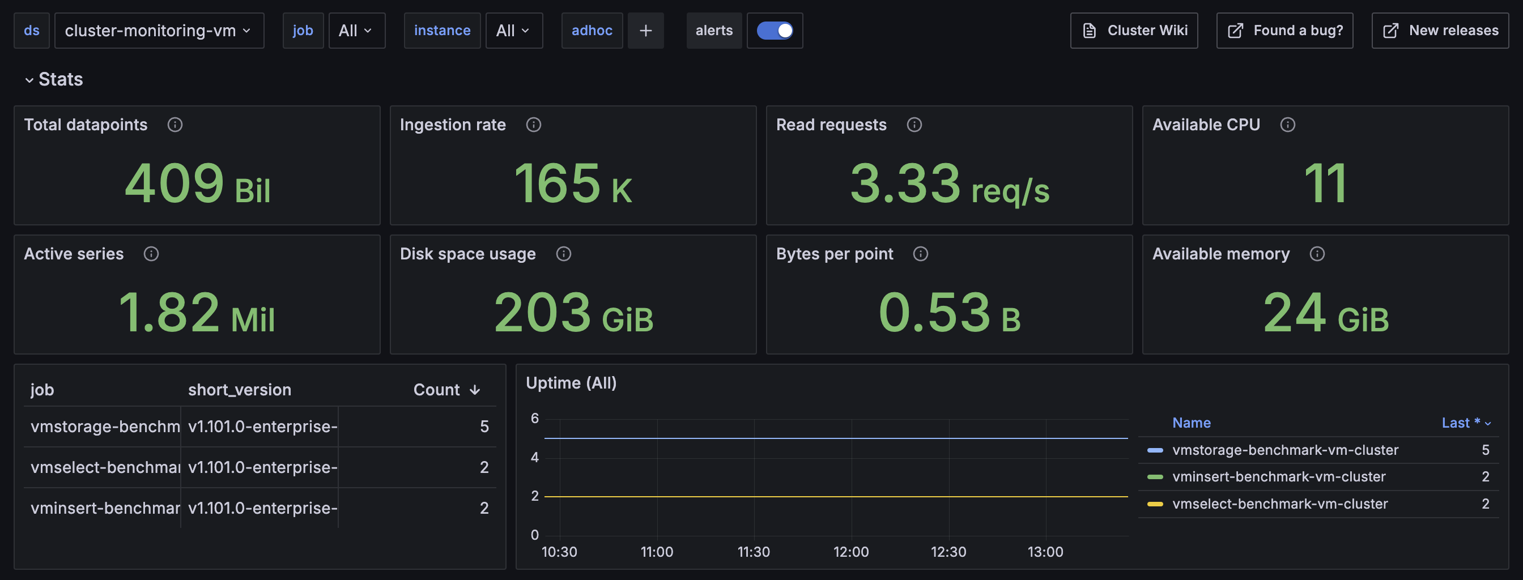The image size is (1523, 580).
Task: Click info icon next to Ingestion rate
Action: (x=533, y=125)
